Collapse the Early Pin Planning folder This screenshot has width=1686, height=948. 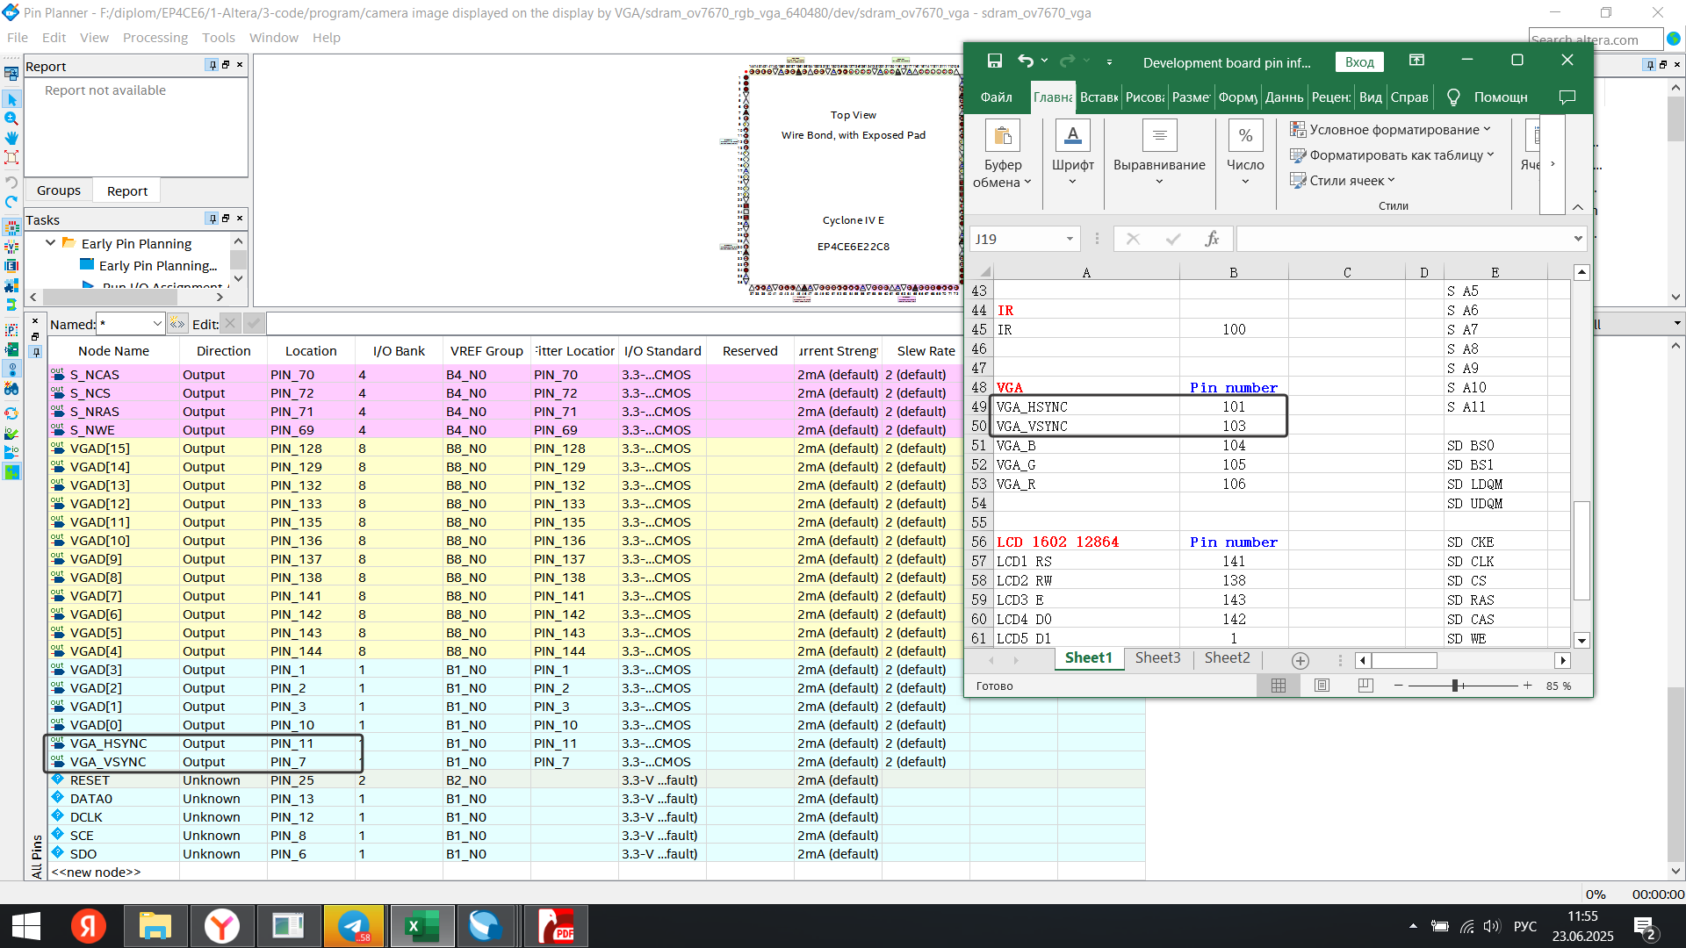pos(50,243)
